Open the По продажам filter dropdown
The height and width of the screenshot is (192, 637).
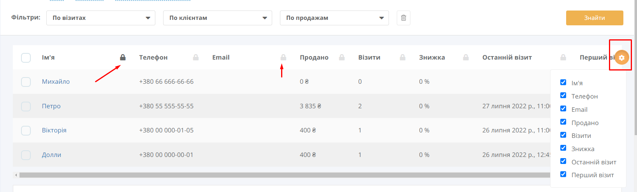(x=334, y=18)
